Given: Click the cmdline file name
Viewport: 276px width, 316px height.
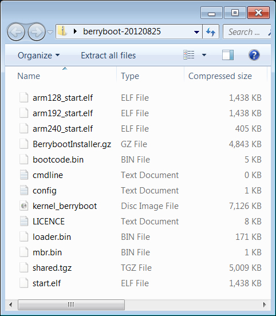Looking at the screenshot, I should point(48,175).
